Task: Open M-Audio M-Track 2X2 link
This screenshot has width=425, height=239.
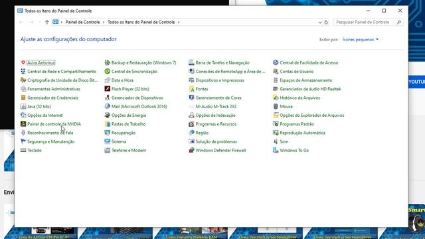Action: pyautogui.click(x=216, y=106)
